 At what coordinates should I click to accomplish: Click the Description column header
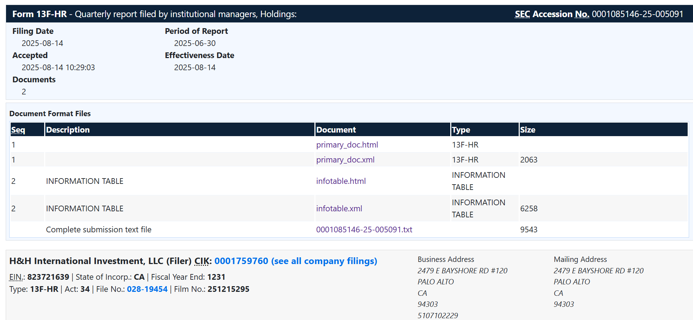(x=68, y=130)
